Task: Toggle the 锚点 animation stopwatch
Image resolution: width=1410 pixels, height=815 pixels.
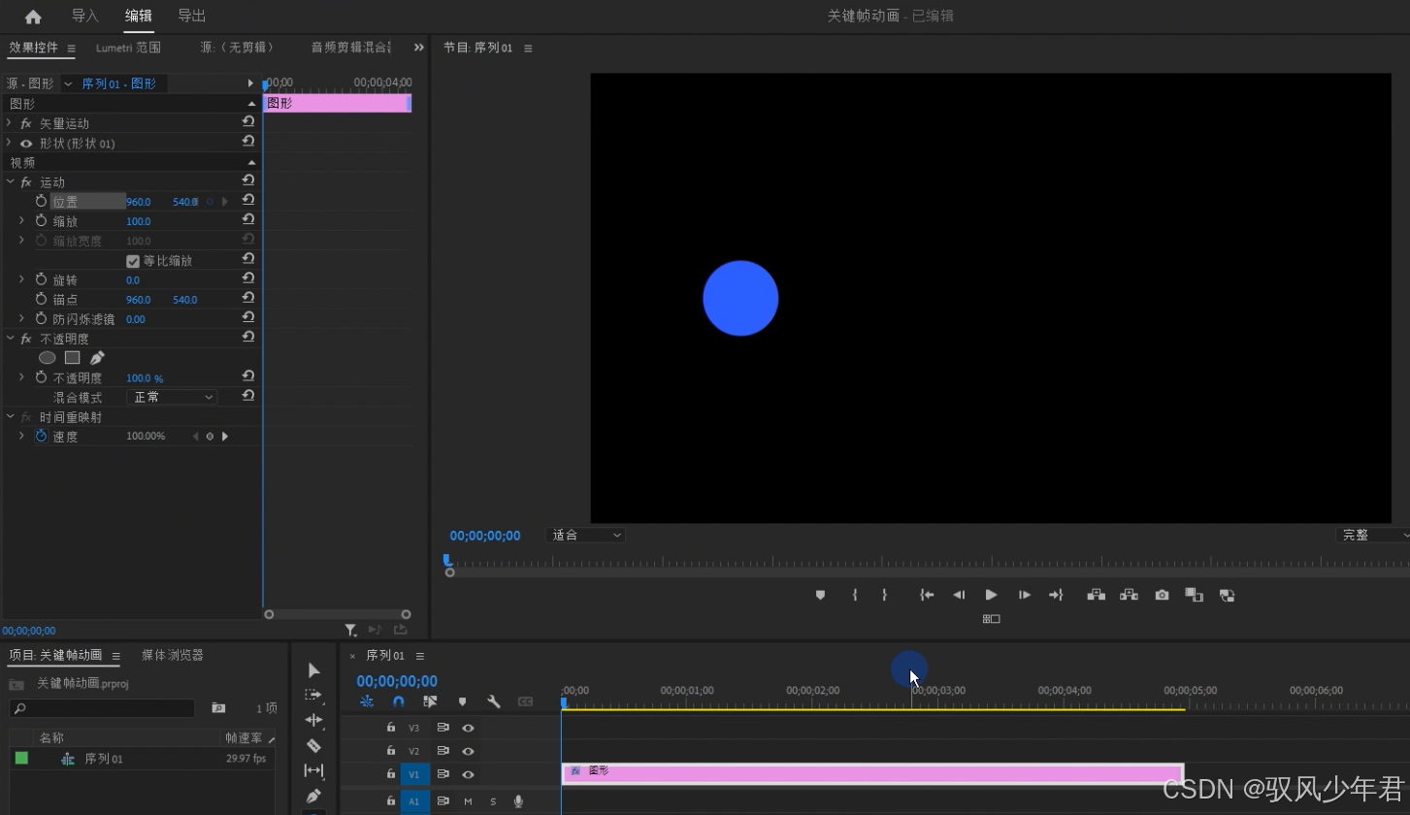Action: 41,299
